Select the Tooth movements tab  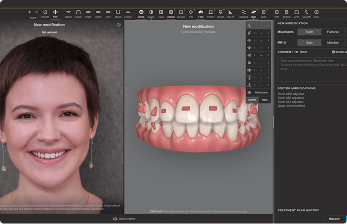(309, 32)
